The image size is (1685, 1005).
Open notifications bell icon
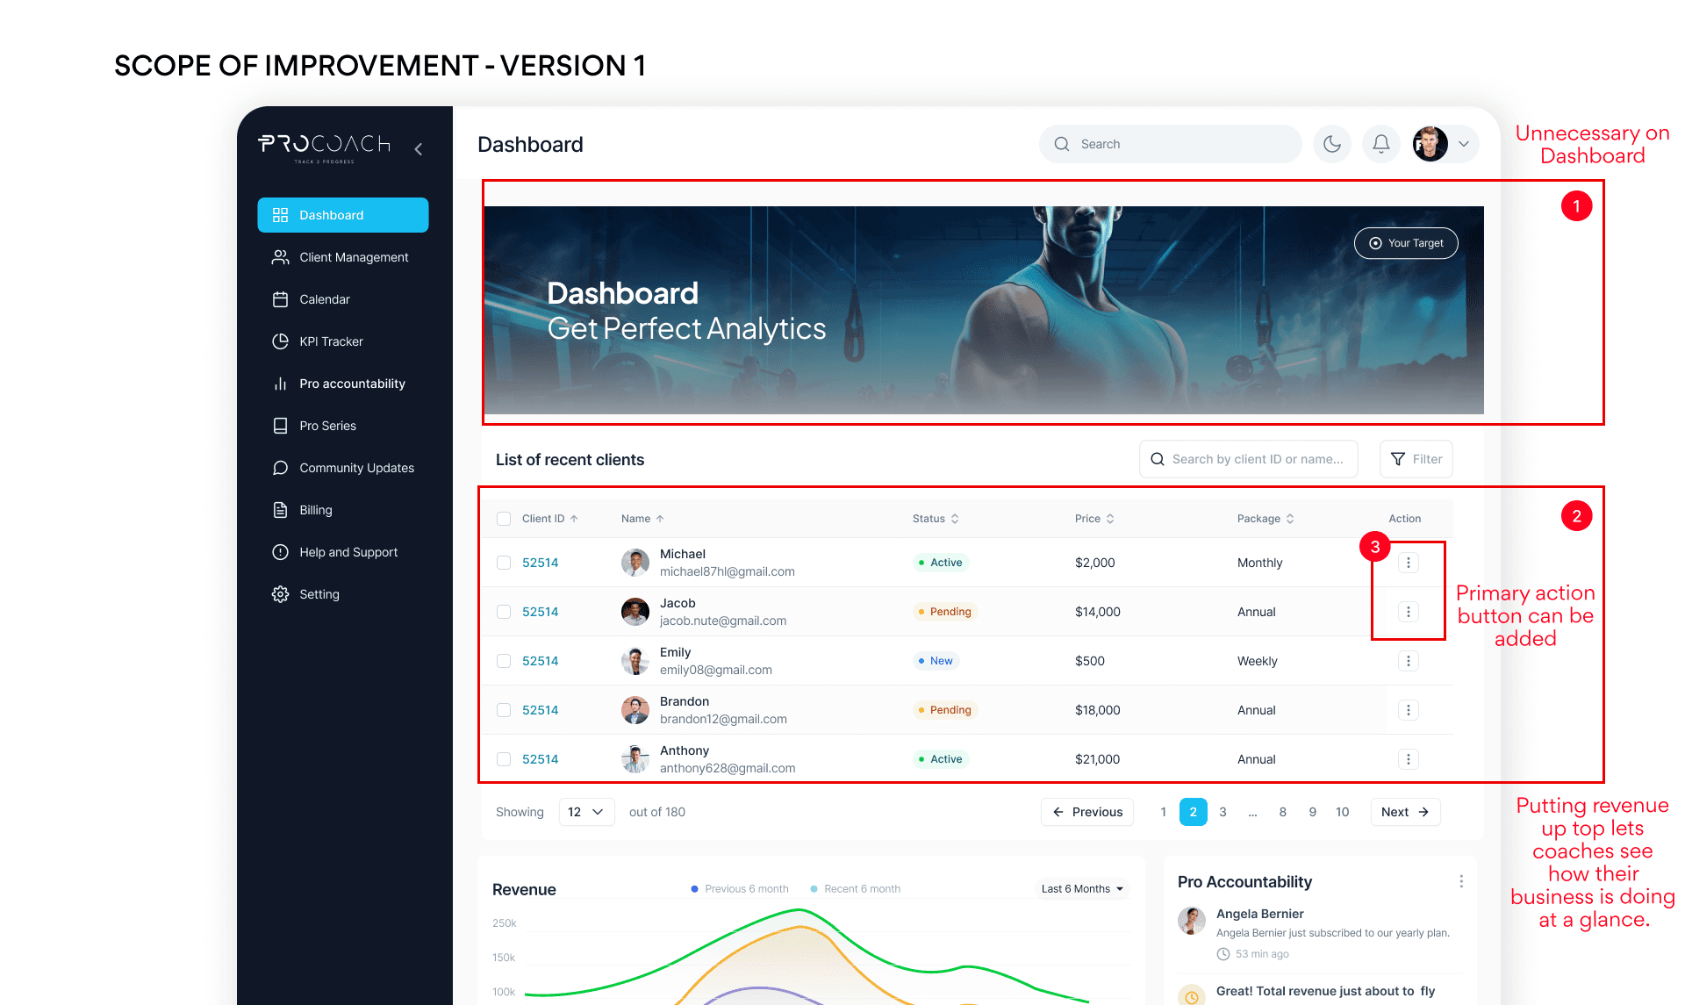click(x=1380, y=144)
